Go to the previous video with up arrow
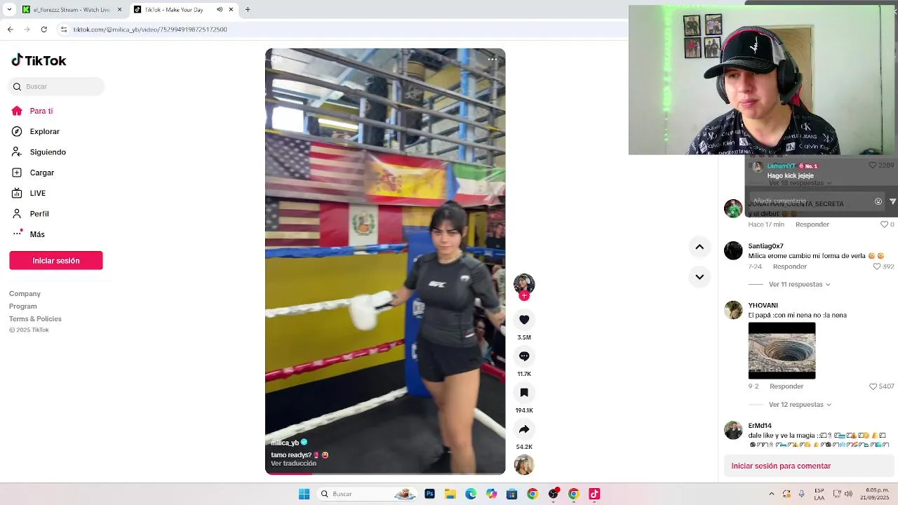Image resolution: width=898 pixels, height=505 pixels. coord(699,247)
